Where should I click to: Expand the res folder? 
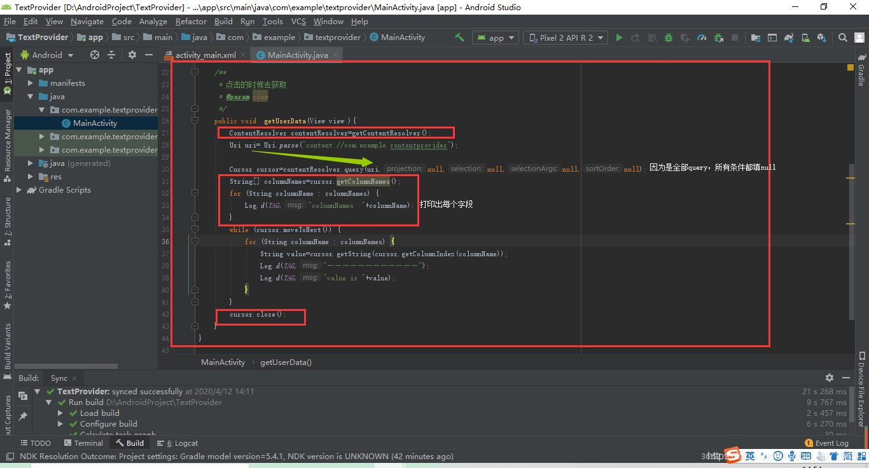click(x=31, y=177)
